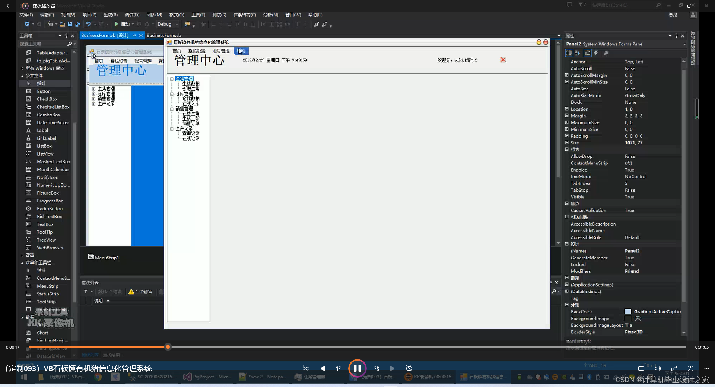Open the Debug configuration dropdown

pos(168,24)
